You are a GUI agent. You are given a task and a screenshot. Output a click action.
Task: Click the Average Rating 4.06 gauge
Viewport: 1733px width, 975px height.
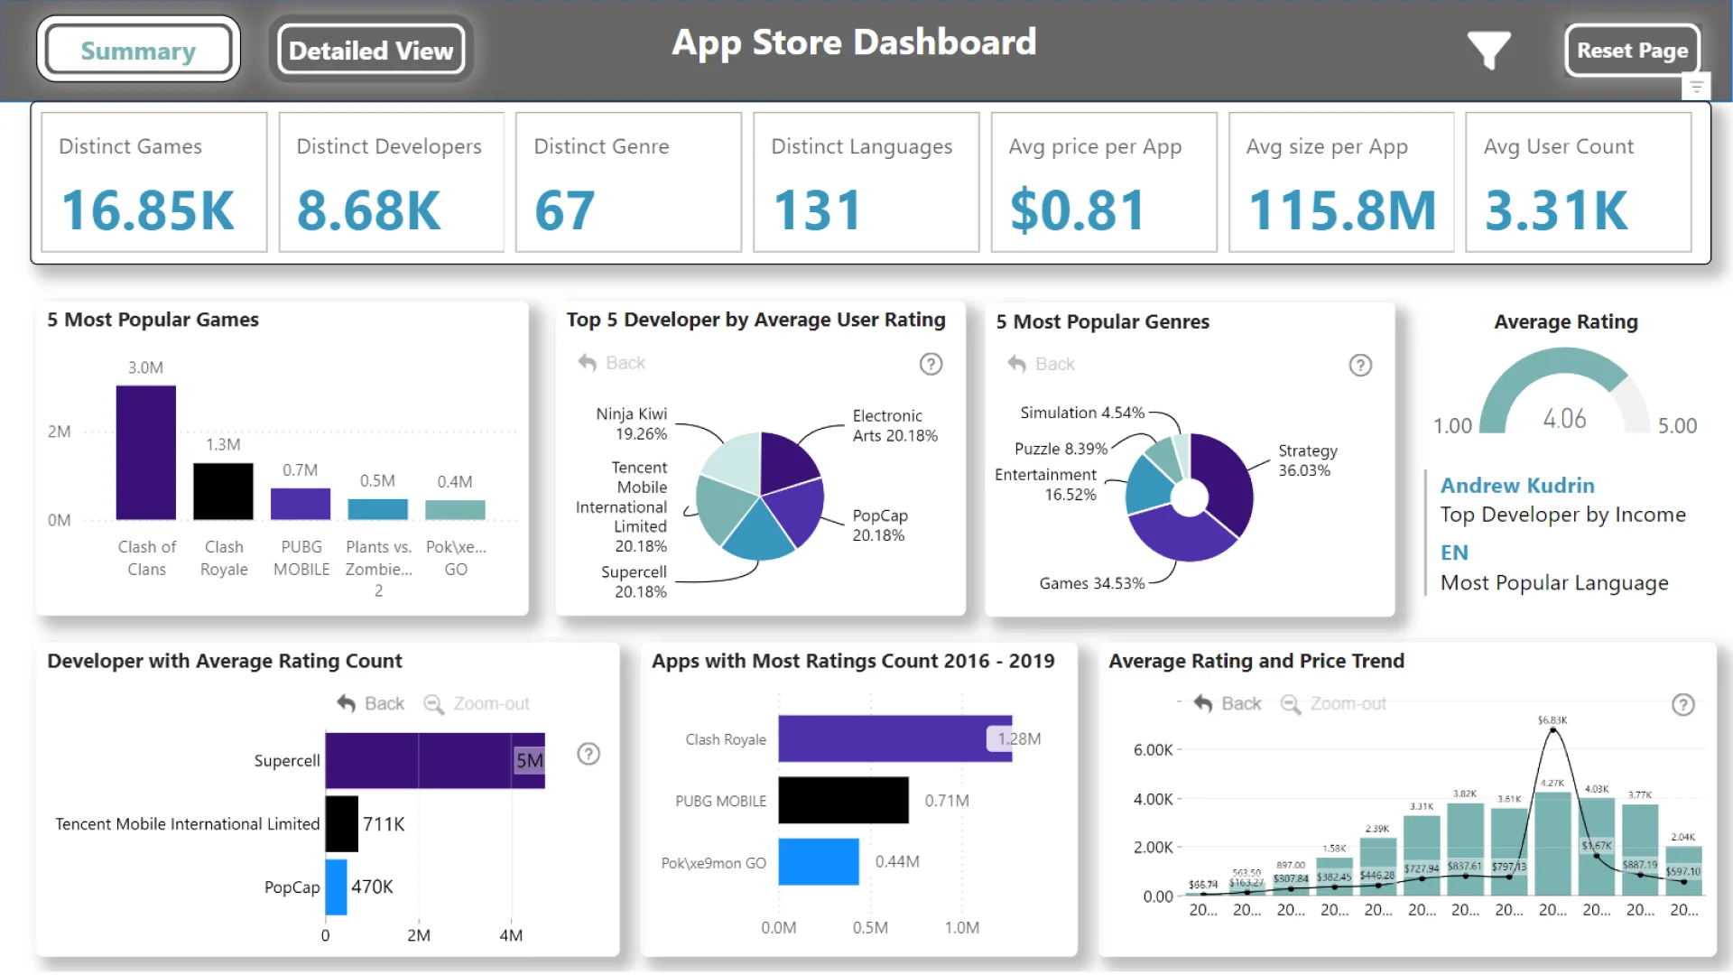pos(1565,391)
